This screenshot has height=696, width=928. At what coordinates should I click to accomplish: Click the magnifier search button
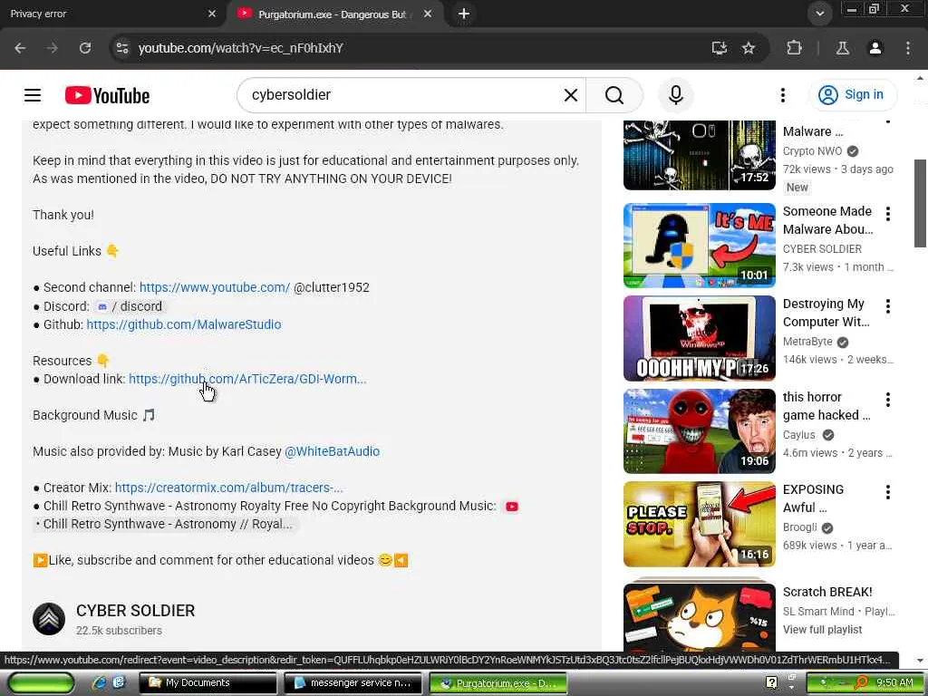pyautogui.click(x=614, y=94)
